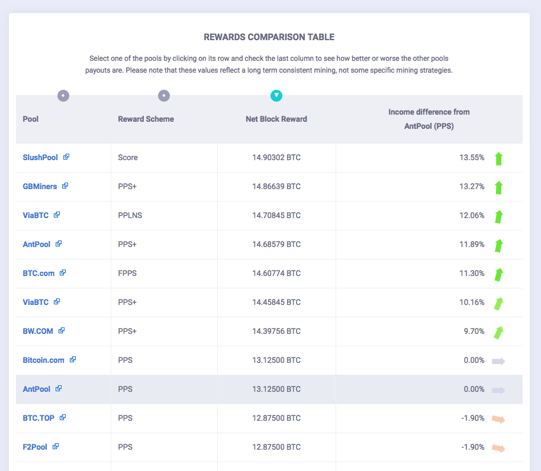Open the SlushPool link

(x=39, y=157)
